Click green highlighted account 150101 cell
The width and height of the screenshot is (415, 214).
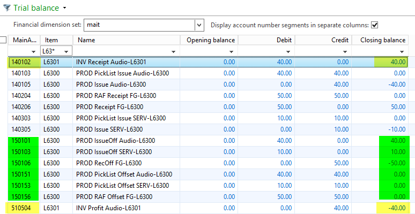[24, 140]
